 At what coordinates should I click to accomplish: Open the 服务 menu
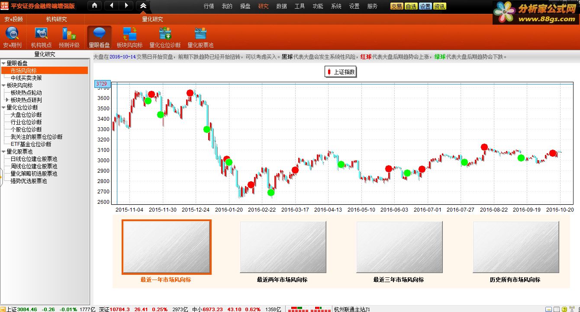point(372,6)
